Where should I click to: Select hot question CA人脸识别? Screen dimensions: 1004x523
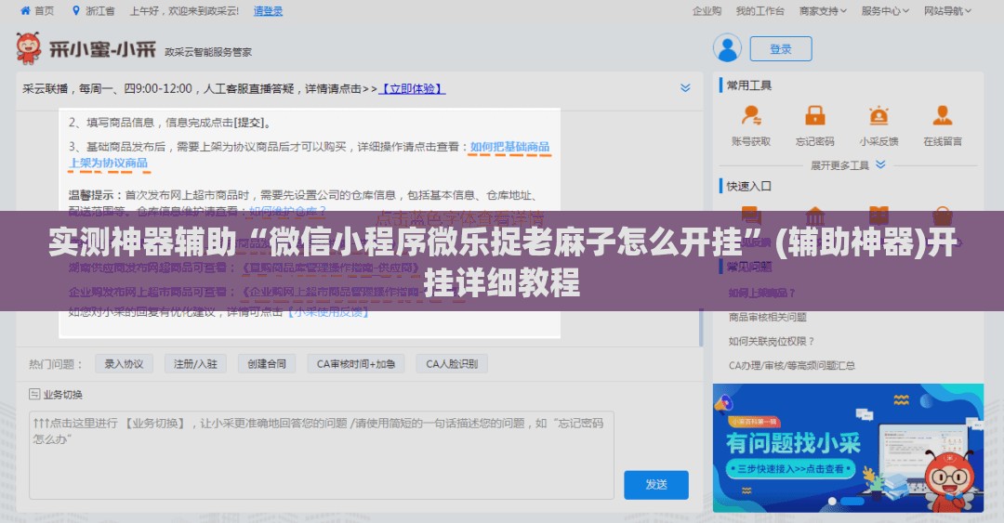(452, 364)
